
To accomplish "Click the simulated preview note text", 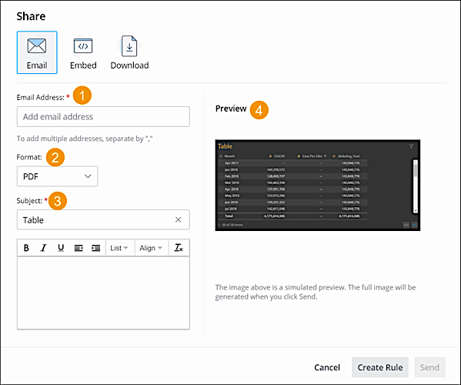I will [x=316, y=292].
